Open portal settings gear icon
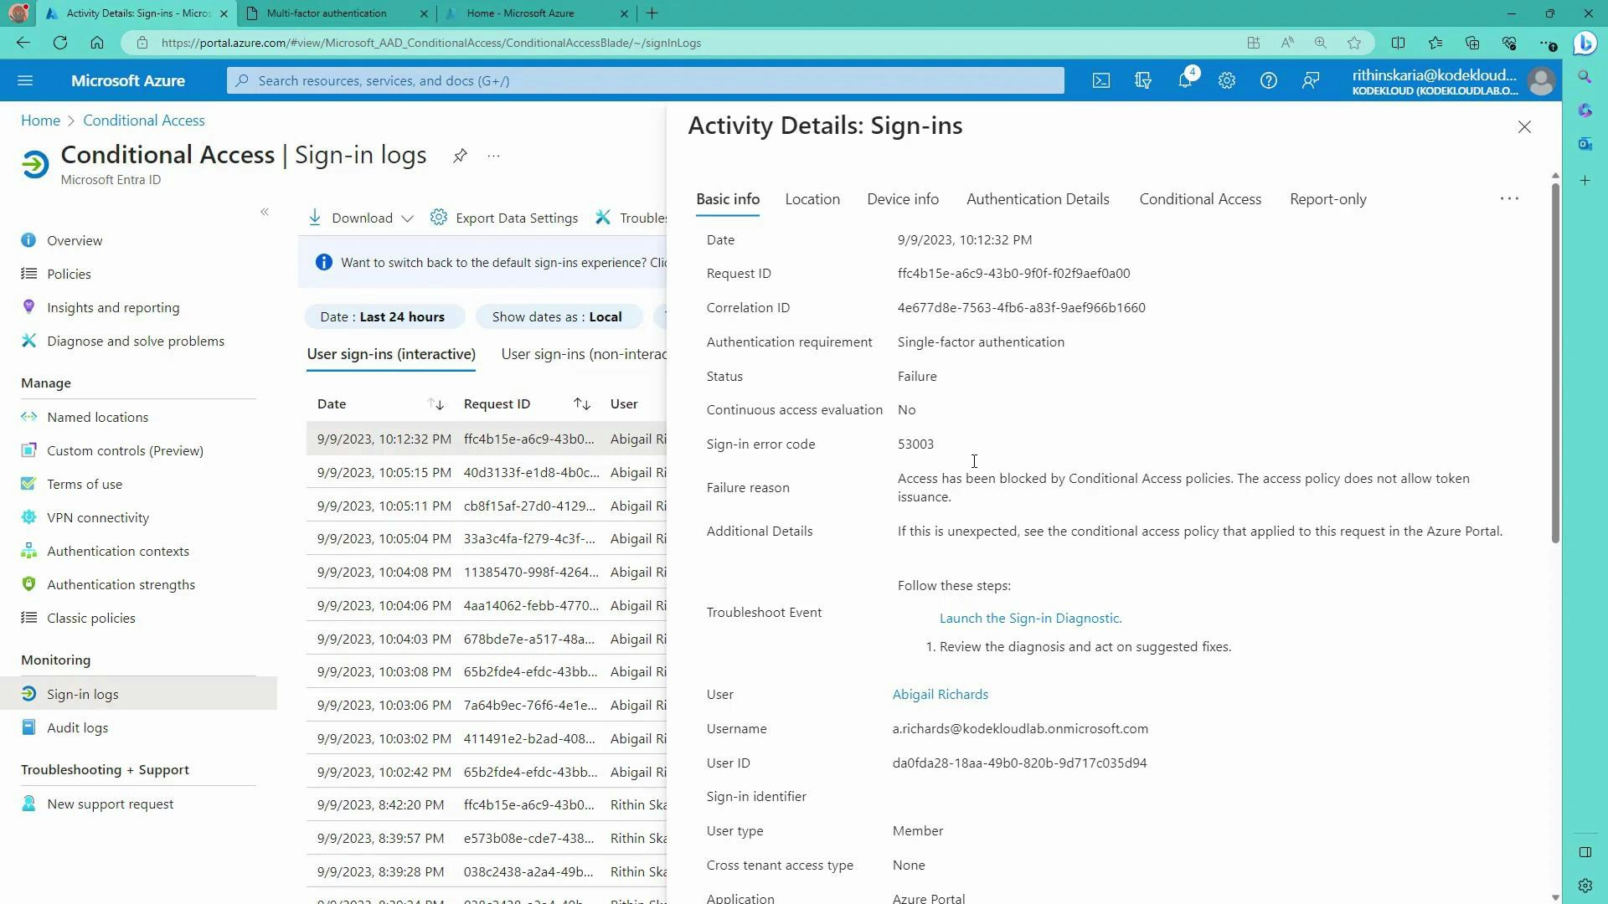The height and width of the screenshot is (904, 1608). (1226, 80)
